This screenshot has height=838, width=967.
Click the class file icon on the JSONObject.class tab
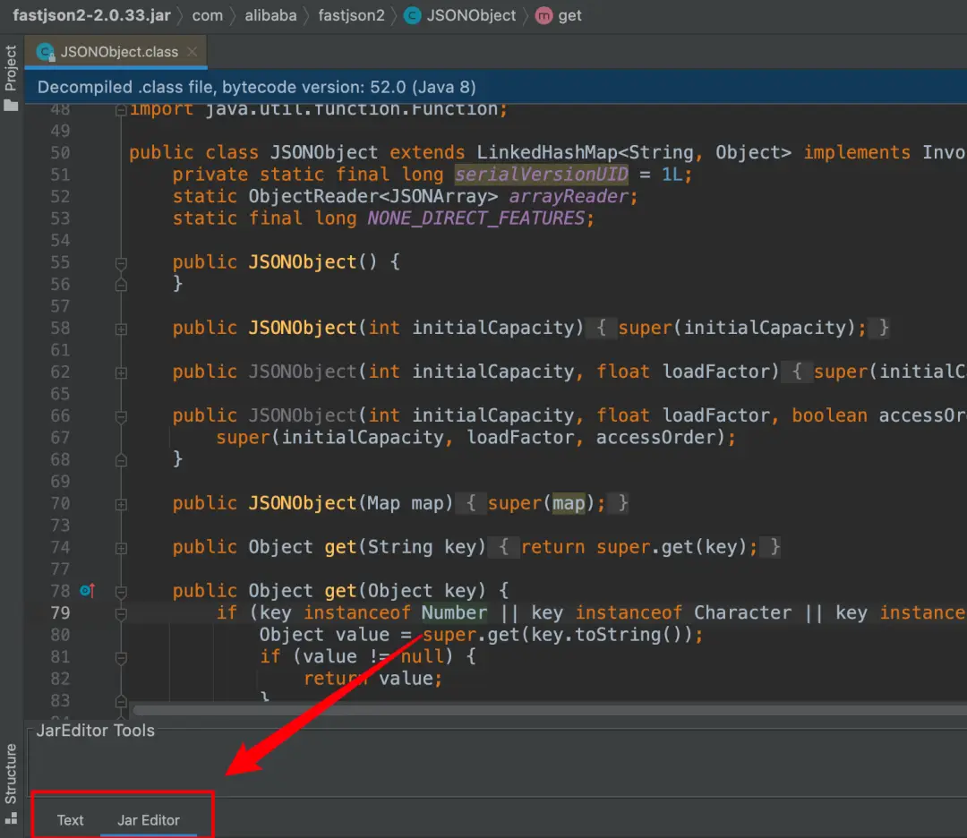click(x=46, y=52)
